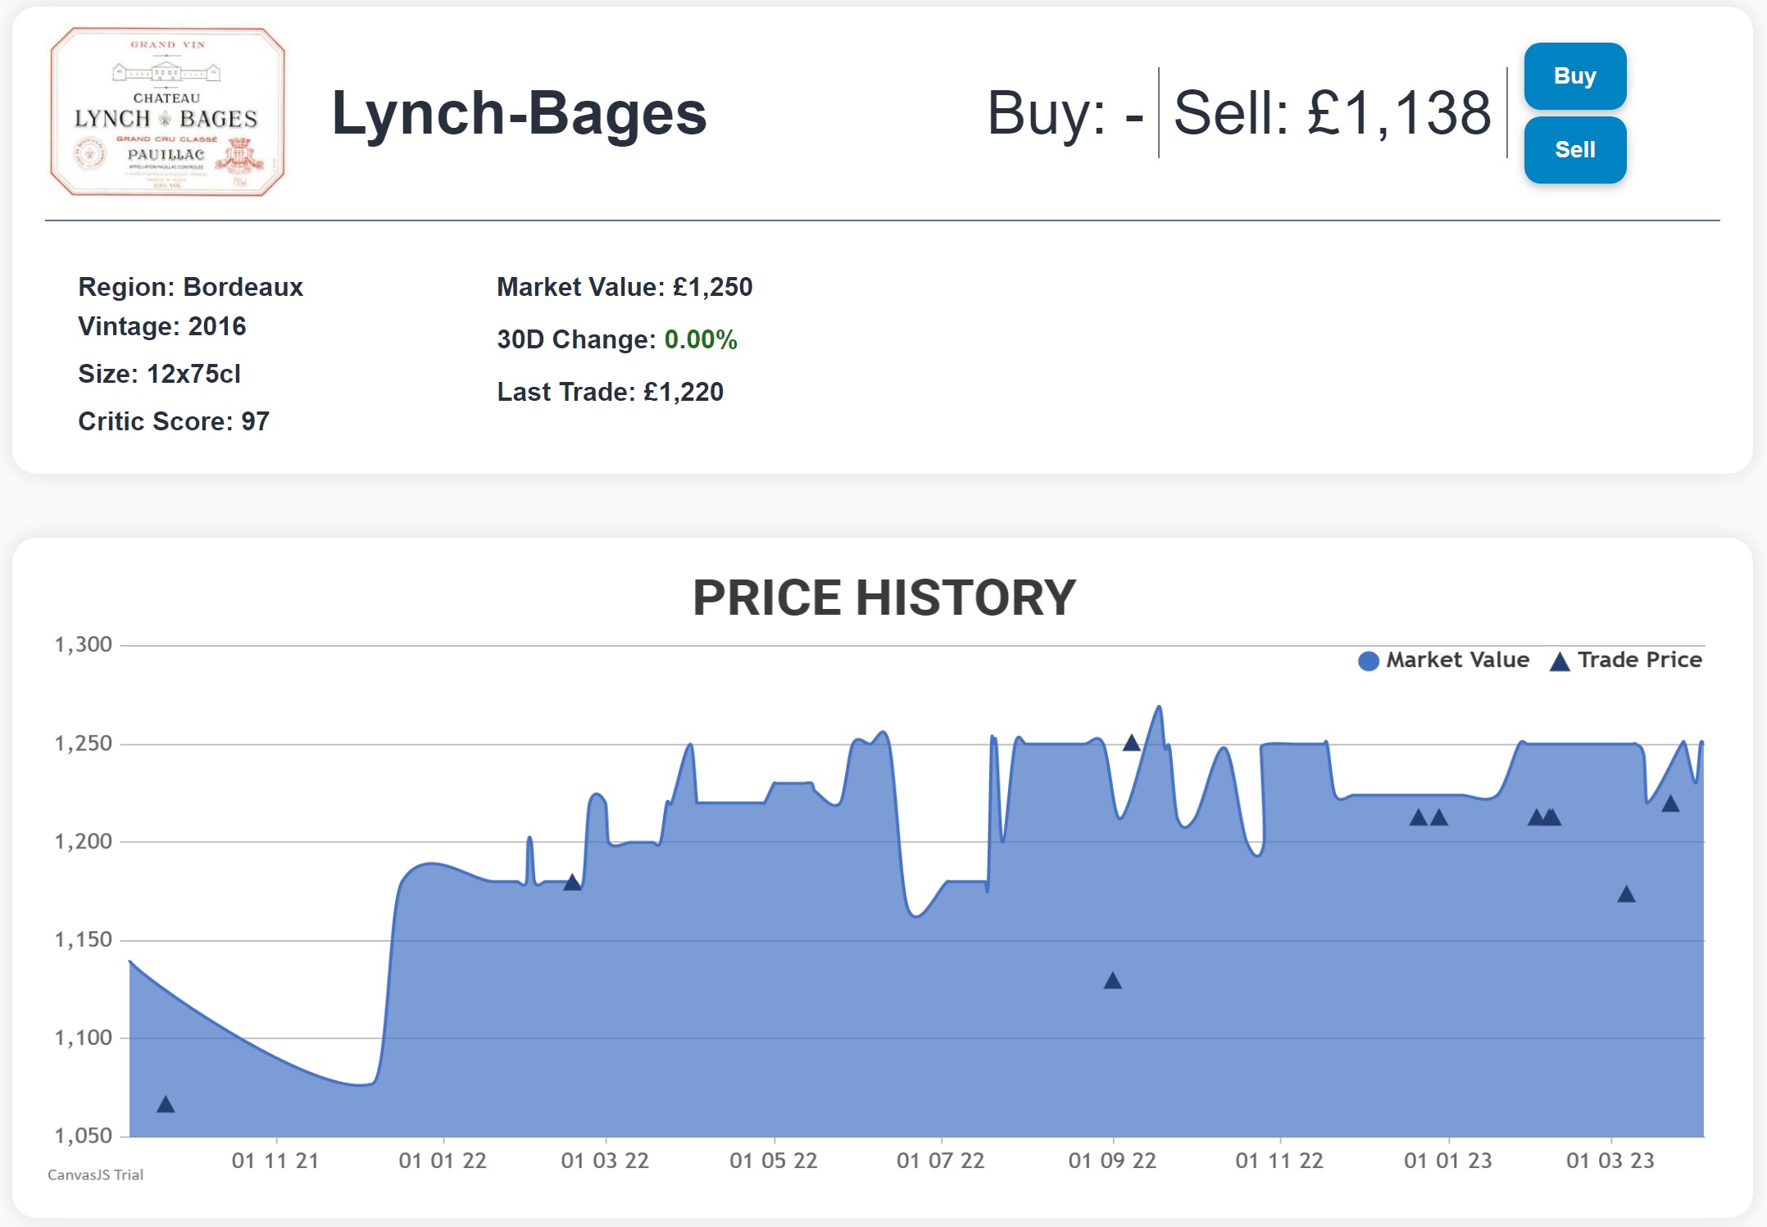
Task: Click the 01 09 22 x-axis label
Action: point(1112,1161)
